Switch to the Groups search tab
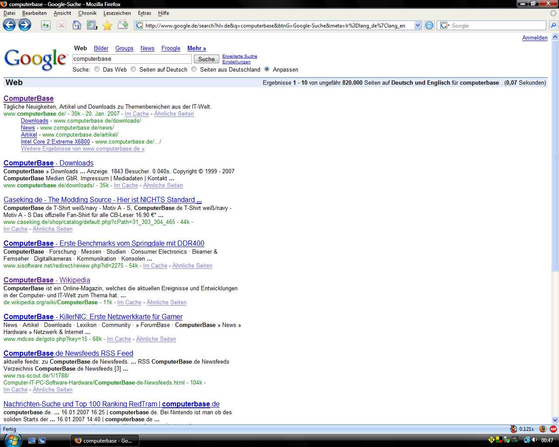 124,48
